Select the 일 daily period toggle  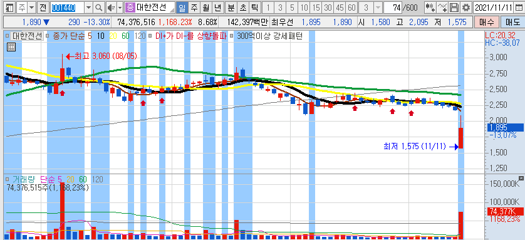(182, 8)
